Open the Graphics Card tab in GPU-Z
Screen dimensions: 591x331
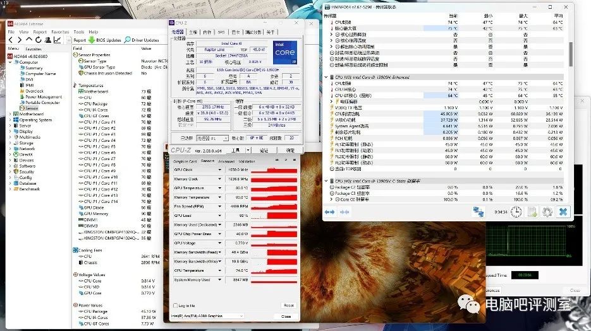[185, 161]
